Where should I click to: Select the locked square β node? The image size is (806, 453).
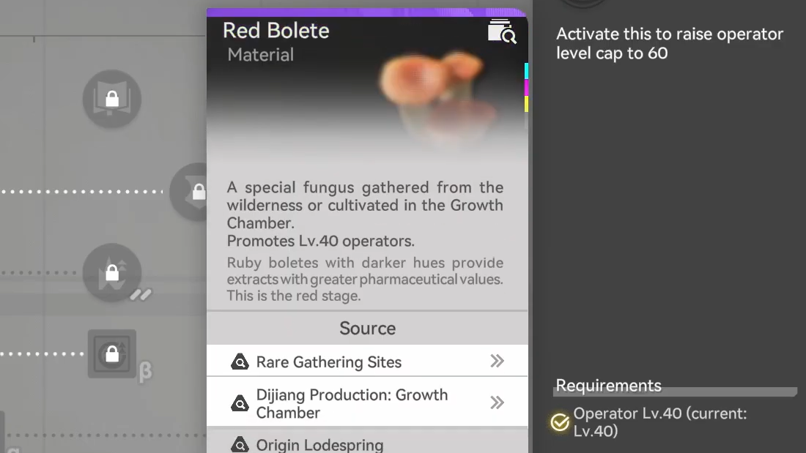(112, 354)
